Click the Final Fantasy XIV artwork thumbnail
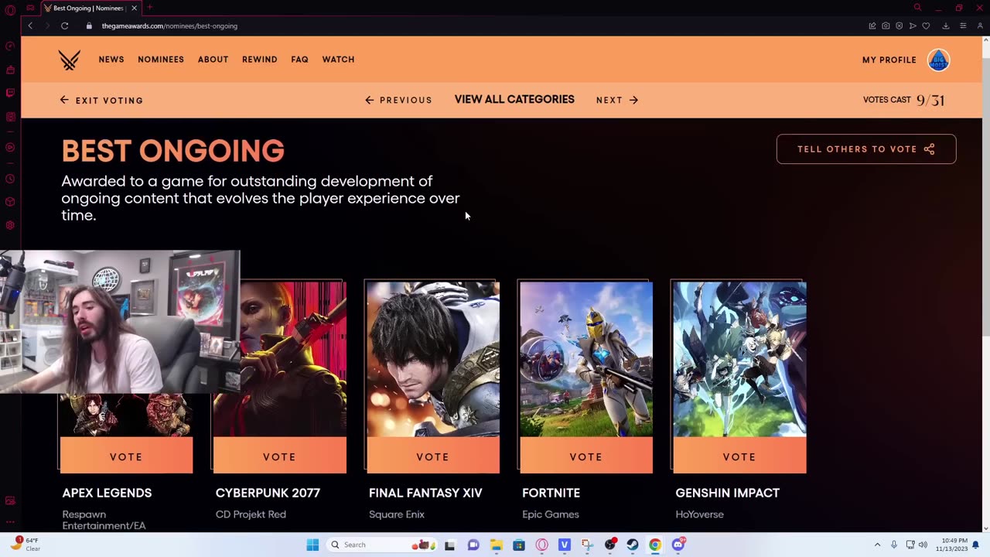Viewport: 990px width, 557px height. [x=433, y=359]
